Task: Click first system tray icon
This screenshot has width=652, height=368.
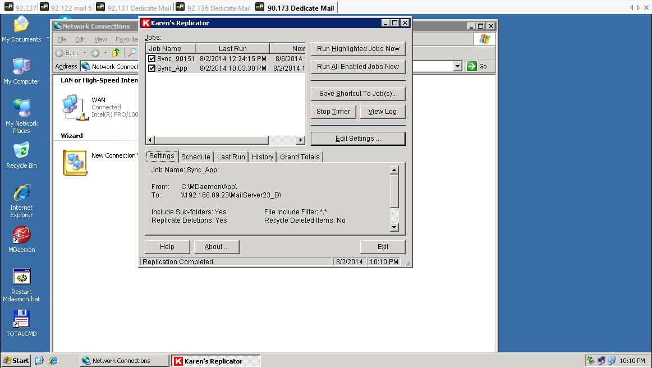Action: (590, 361)
